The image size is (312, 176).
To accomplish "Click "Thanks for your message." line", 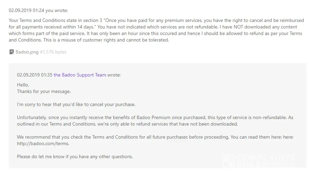I will pos(44,91).
